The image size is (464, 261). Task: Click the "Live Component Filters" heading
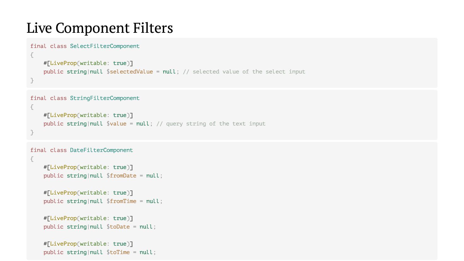click(99, 28)
